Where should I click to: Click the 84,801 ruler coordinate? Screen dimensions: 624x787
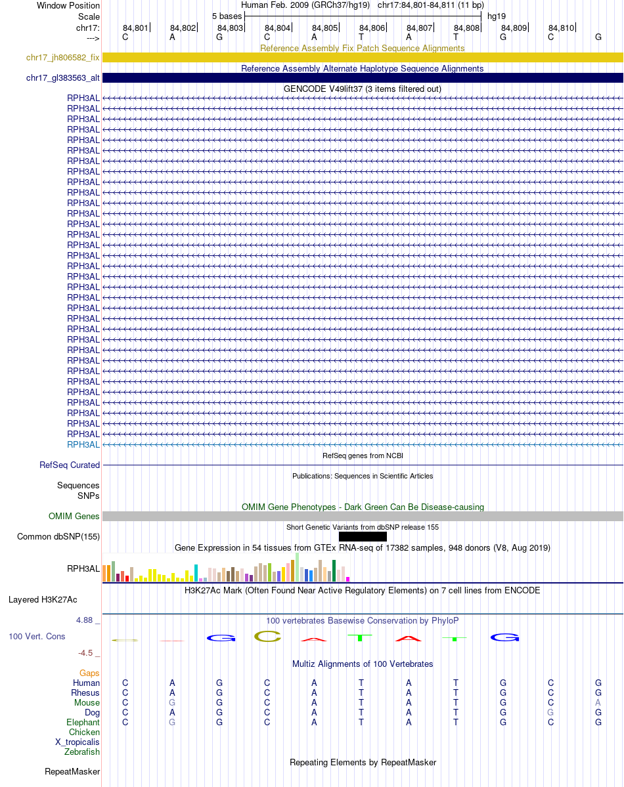136,28
